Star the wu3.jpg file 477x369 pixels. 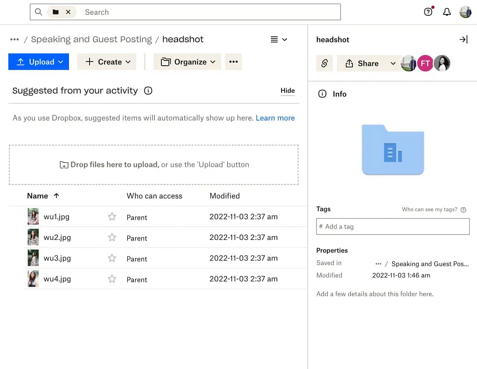pyautogui.click(x=112, y=258)
